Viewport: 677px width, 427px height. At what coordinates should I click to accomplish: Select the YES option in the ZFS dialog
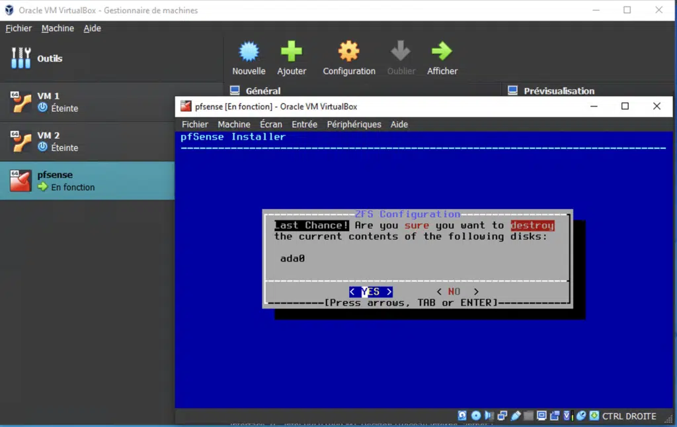pyautogui.click(x=370, y=291)
